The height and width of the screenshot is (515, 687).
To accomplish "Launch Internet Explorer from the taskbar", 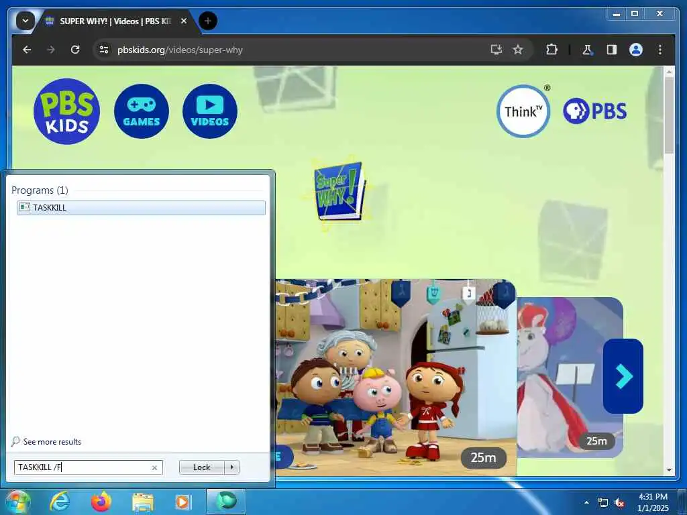I will (x=60, y=502).
